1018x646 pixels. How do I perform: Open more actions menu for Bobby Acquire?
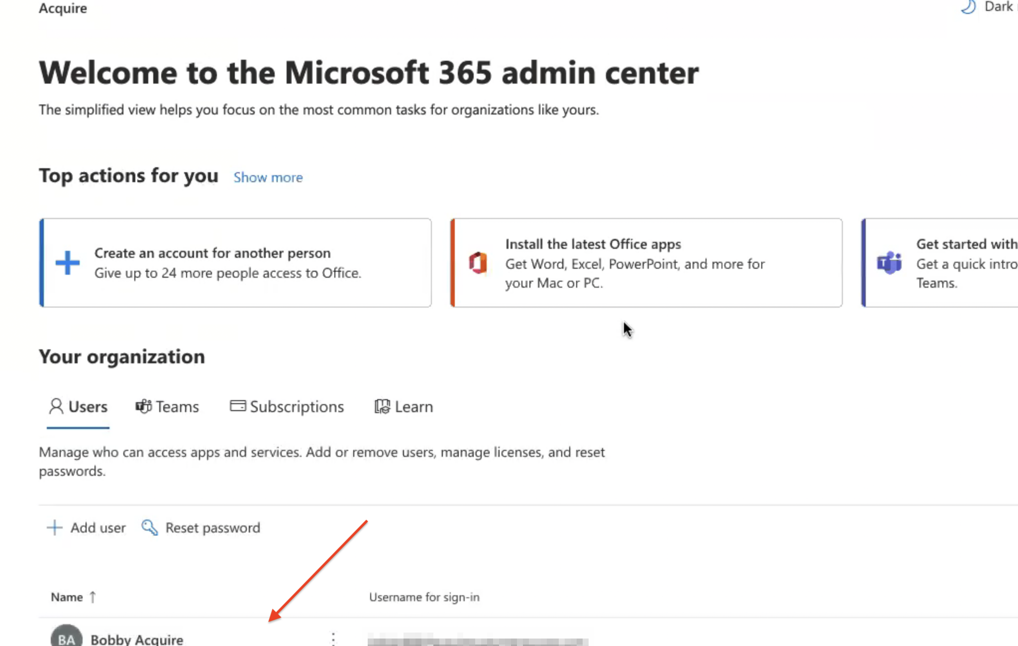(x=333, y=639)
